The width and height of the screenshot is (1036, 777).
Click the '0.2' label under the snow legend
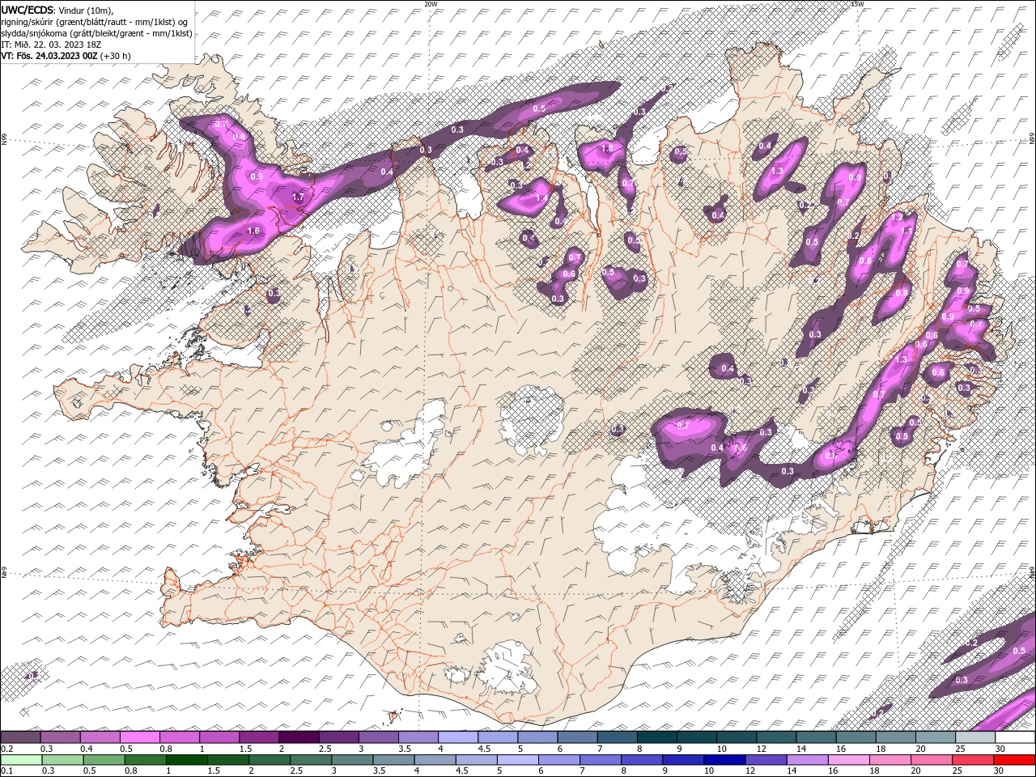pyautogui.click(x=7, y=749)
